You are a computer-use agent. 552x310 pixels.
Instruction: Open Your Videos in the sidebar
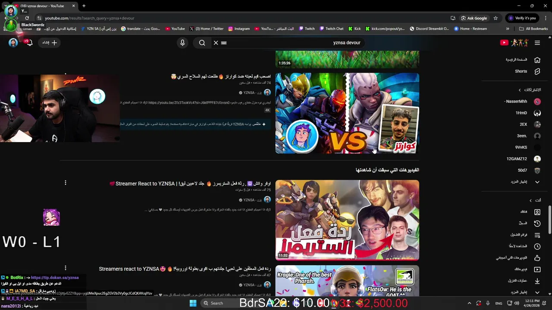527,269
